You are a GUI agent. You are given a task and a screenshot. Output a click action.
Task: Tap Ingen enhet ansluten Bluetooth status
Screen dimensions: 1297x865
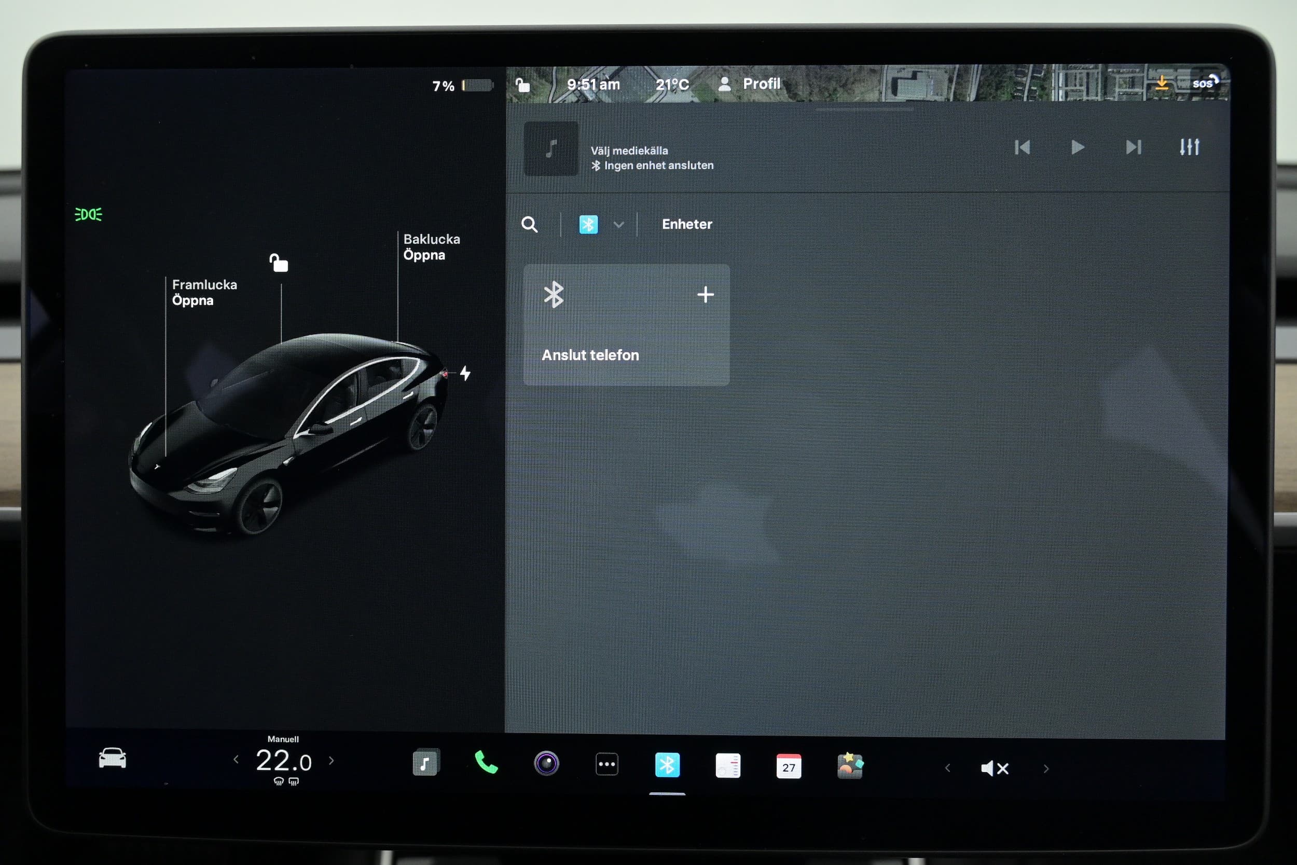click(x=652, y=166)
